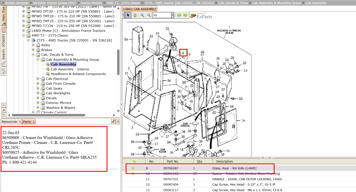Sort parts by Description column header
This screenshot has height=192, width=356.
tap(225, 161)
